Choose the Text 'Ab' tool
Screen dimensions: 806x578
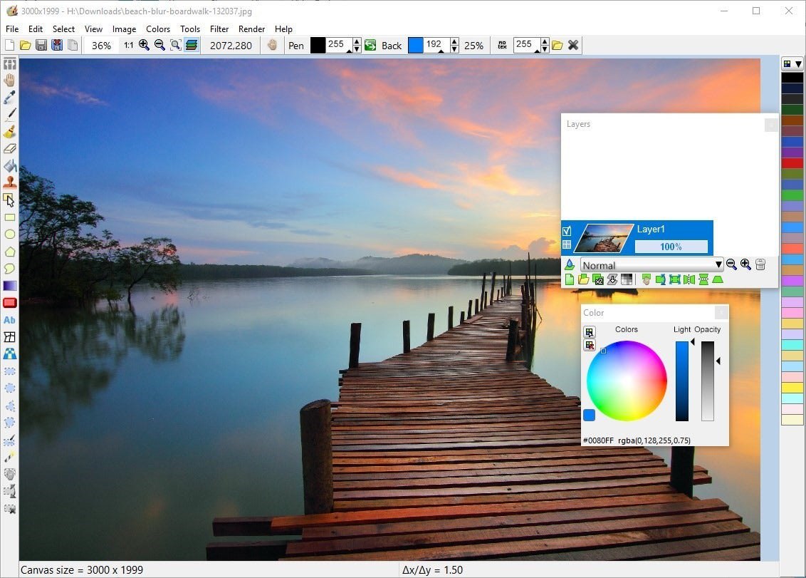[x=9, y=320]
